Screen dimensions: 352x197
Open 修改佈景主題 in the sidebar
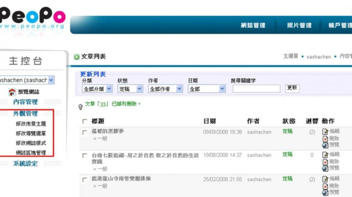31,124
